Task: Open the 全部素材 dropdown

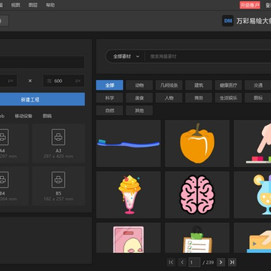Action: (126, 56)
